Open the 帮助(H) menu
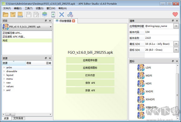The height and width of the screenshot is (122, 181). click(62, 8)
